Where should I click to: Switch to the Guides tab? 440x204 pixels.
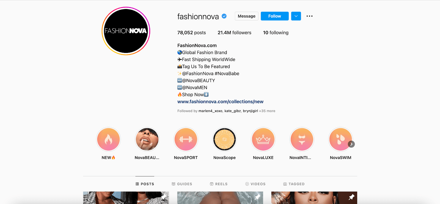pyautogui.click(x=182, y=184)
